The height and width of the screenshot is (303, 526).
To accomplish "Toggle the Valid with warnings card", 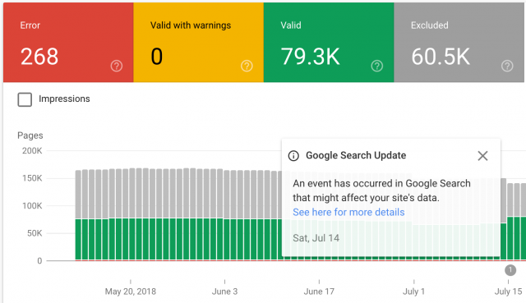I will click(199, 42).
